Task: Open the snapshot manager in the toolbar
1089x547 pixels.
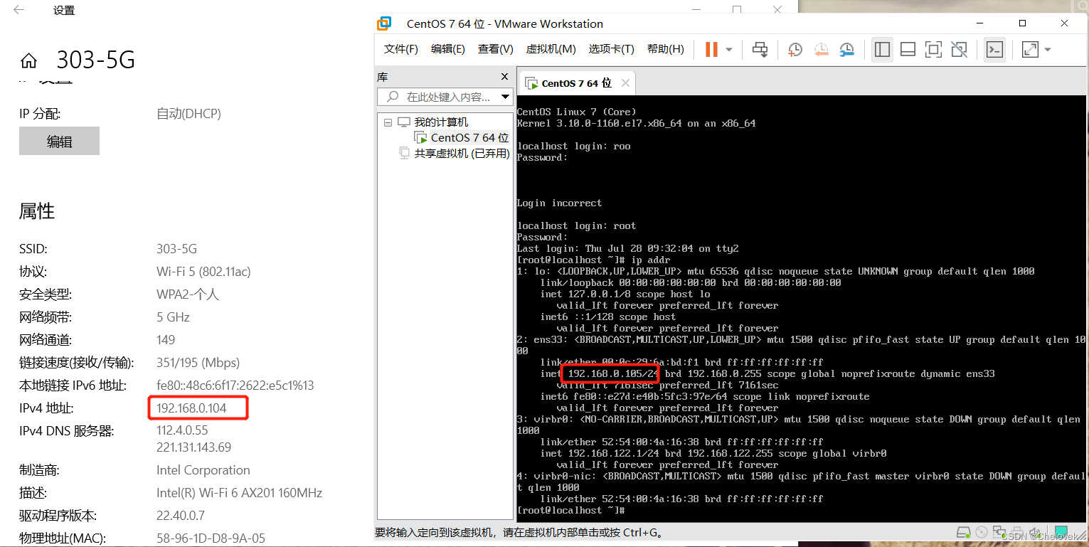Action: (846, 49)
